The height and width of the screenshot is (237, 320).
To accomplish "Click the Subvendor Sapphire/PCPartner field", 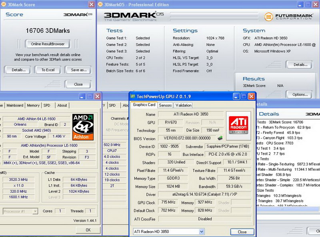I will [228, 146].
